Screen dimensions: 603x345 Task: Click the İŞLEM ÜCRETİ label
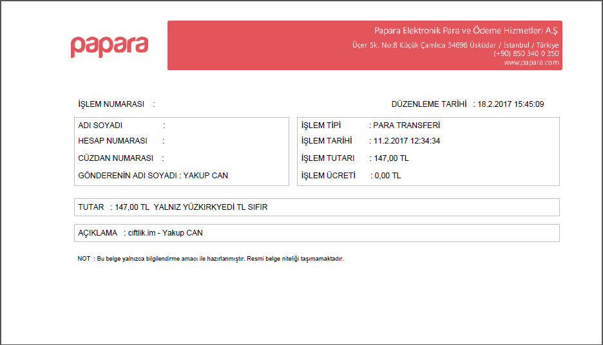pyautogui.click(x=329, y=176)
